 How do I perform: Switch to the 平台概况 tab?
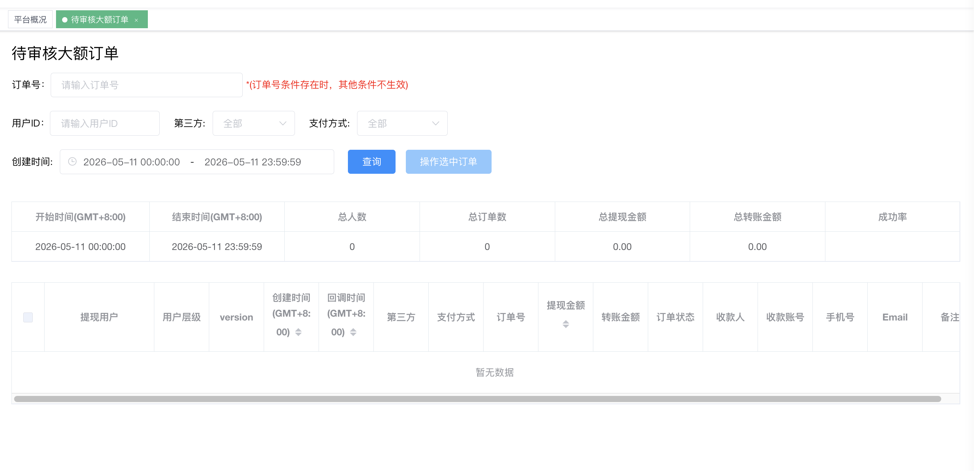click(x=30, y=19)
